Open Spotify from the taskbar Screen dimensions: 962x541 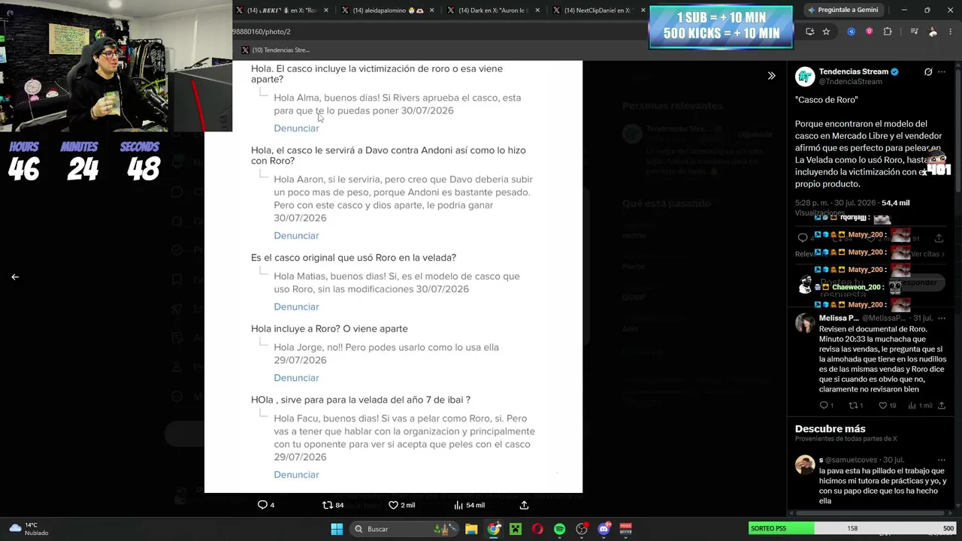pos(559,529)
